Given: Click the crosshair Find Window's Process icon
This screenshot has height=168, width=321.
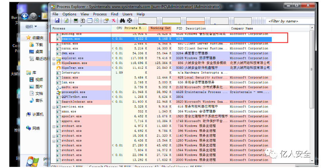Looking at the screenshot, I should (x=129, y=21).
